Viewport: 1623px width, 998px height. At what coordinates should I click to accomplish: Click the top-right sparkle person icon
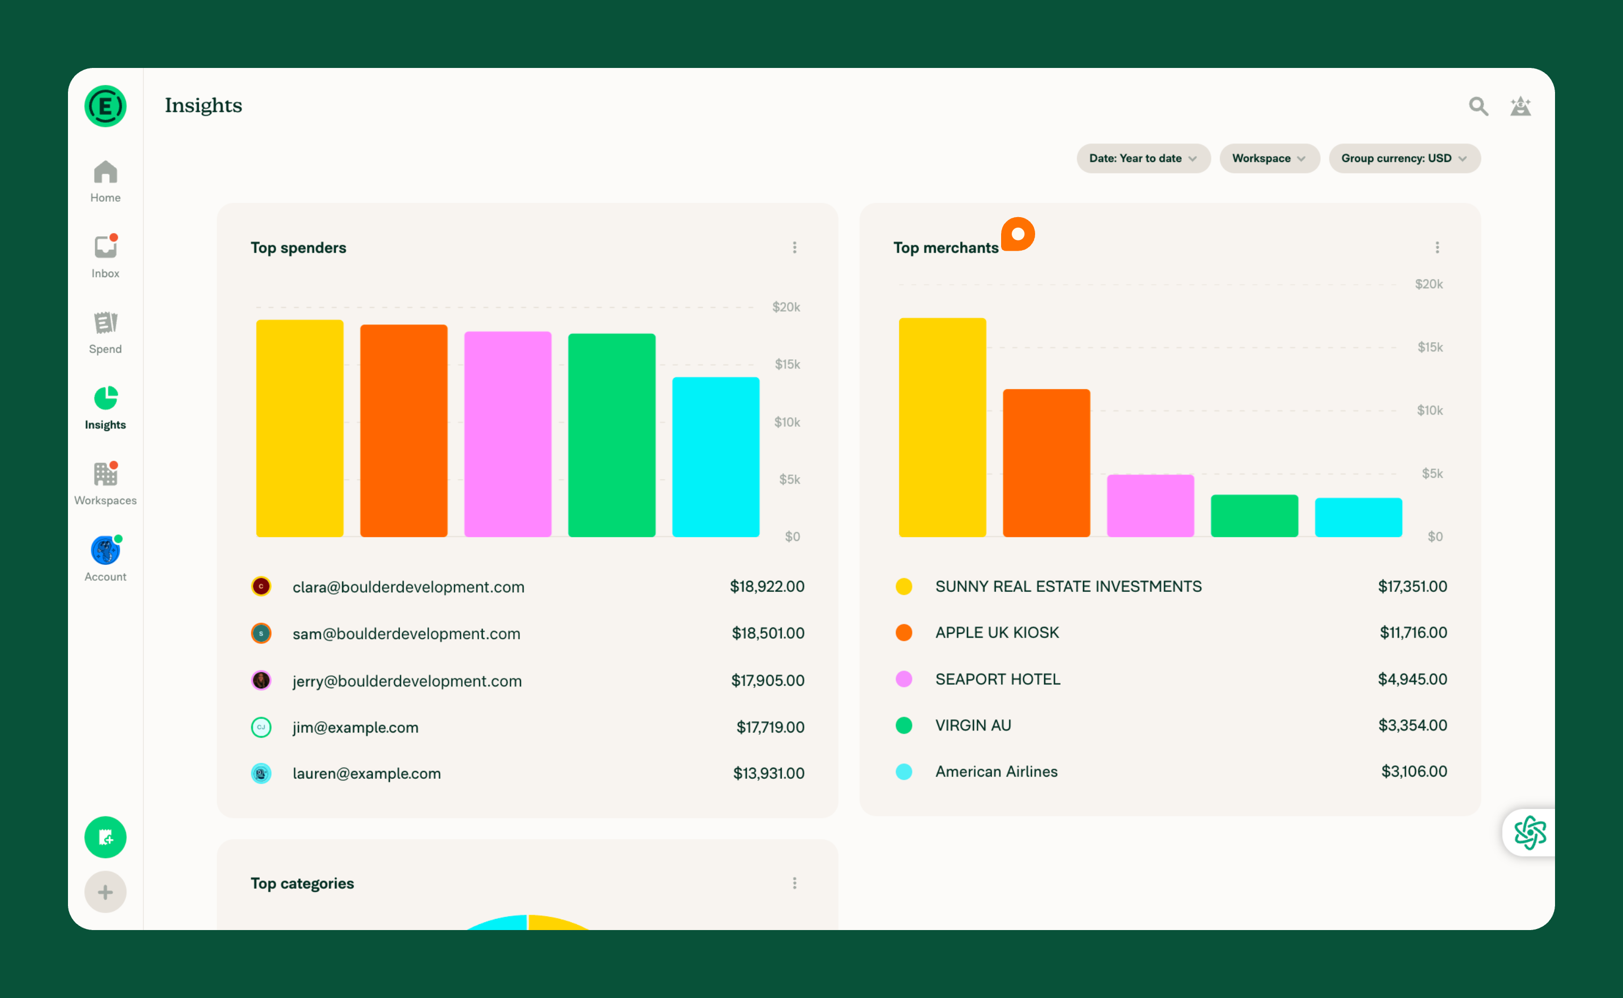click(1521, 106)
